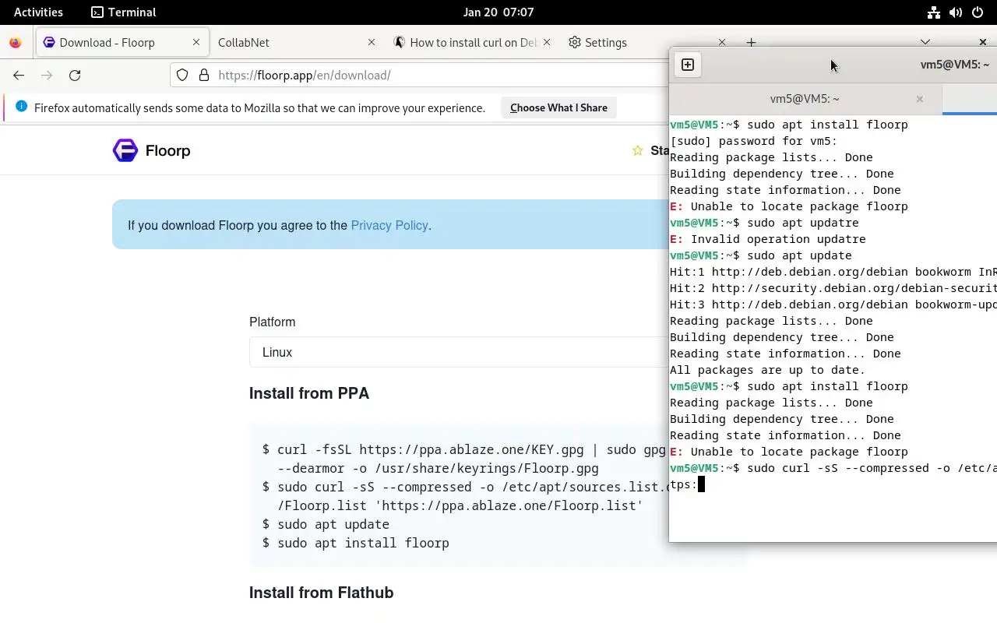The height and width of the screenshot is (623, 997).
Task: Click the volume icon in top bar
Action: click(x=956, y=12)
